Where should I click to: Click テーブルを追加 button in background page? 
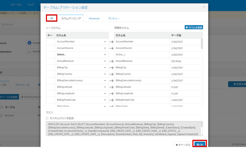[9, 97]
